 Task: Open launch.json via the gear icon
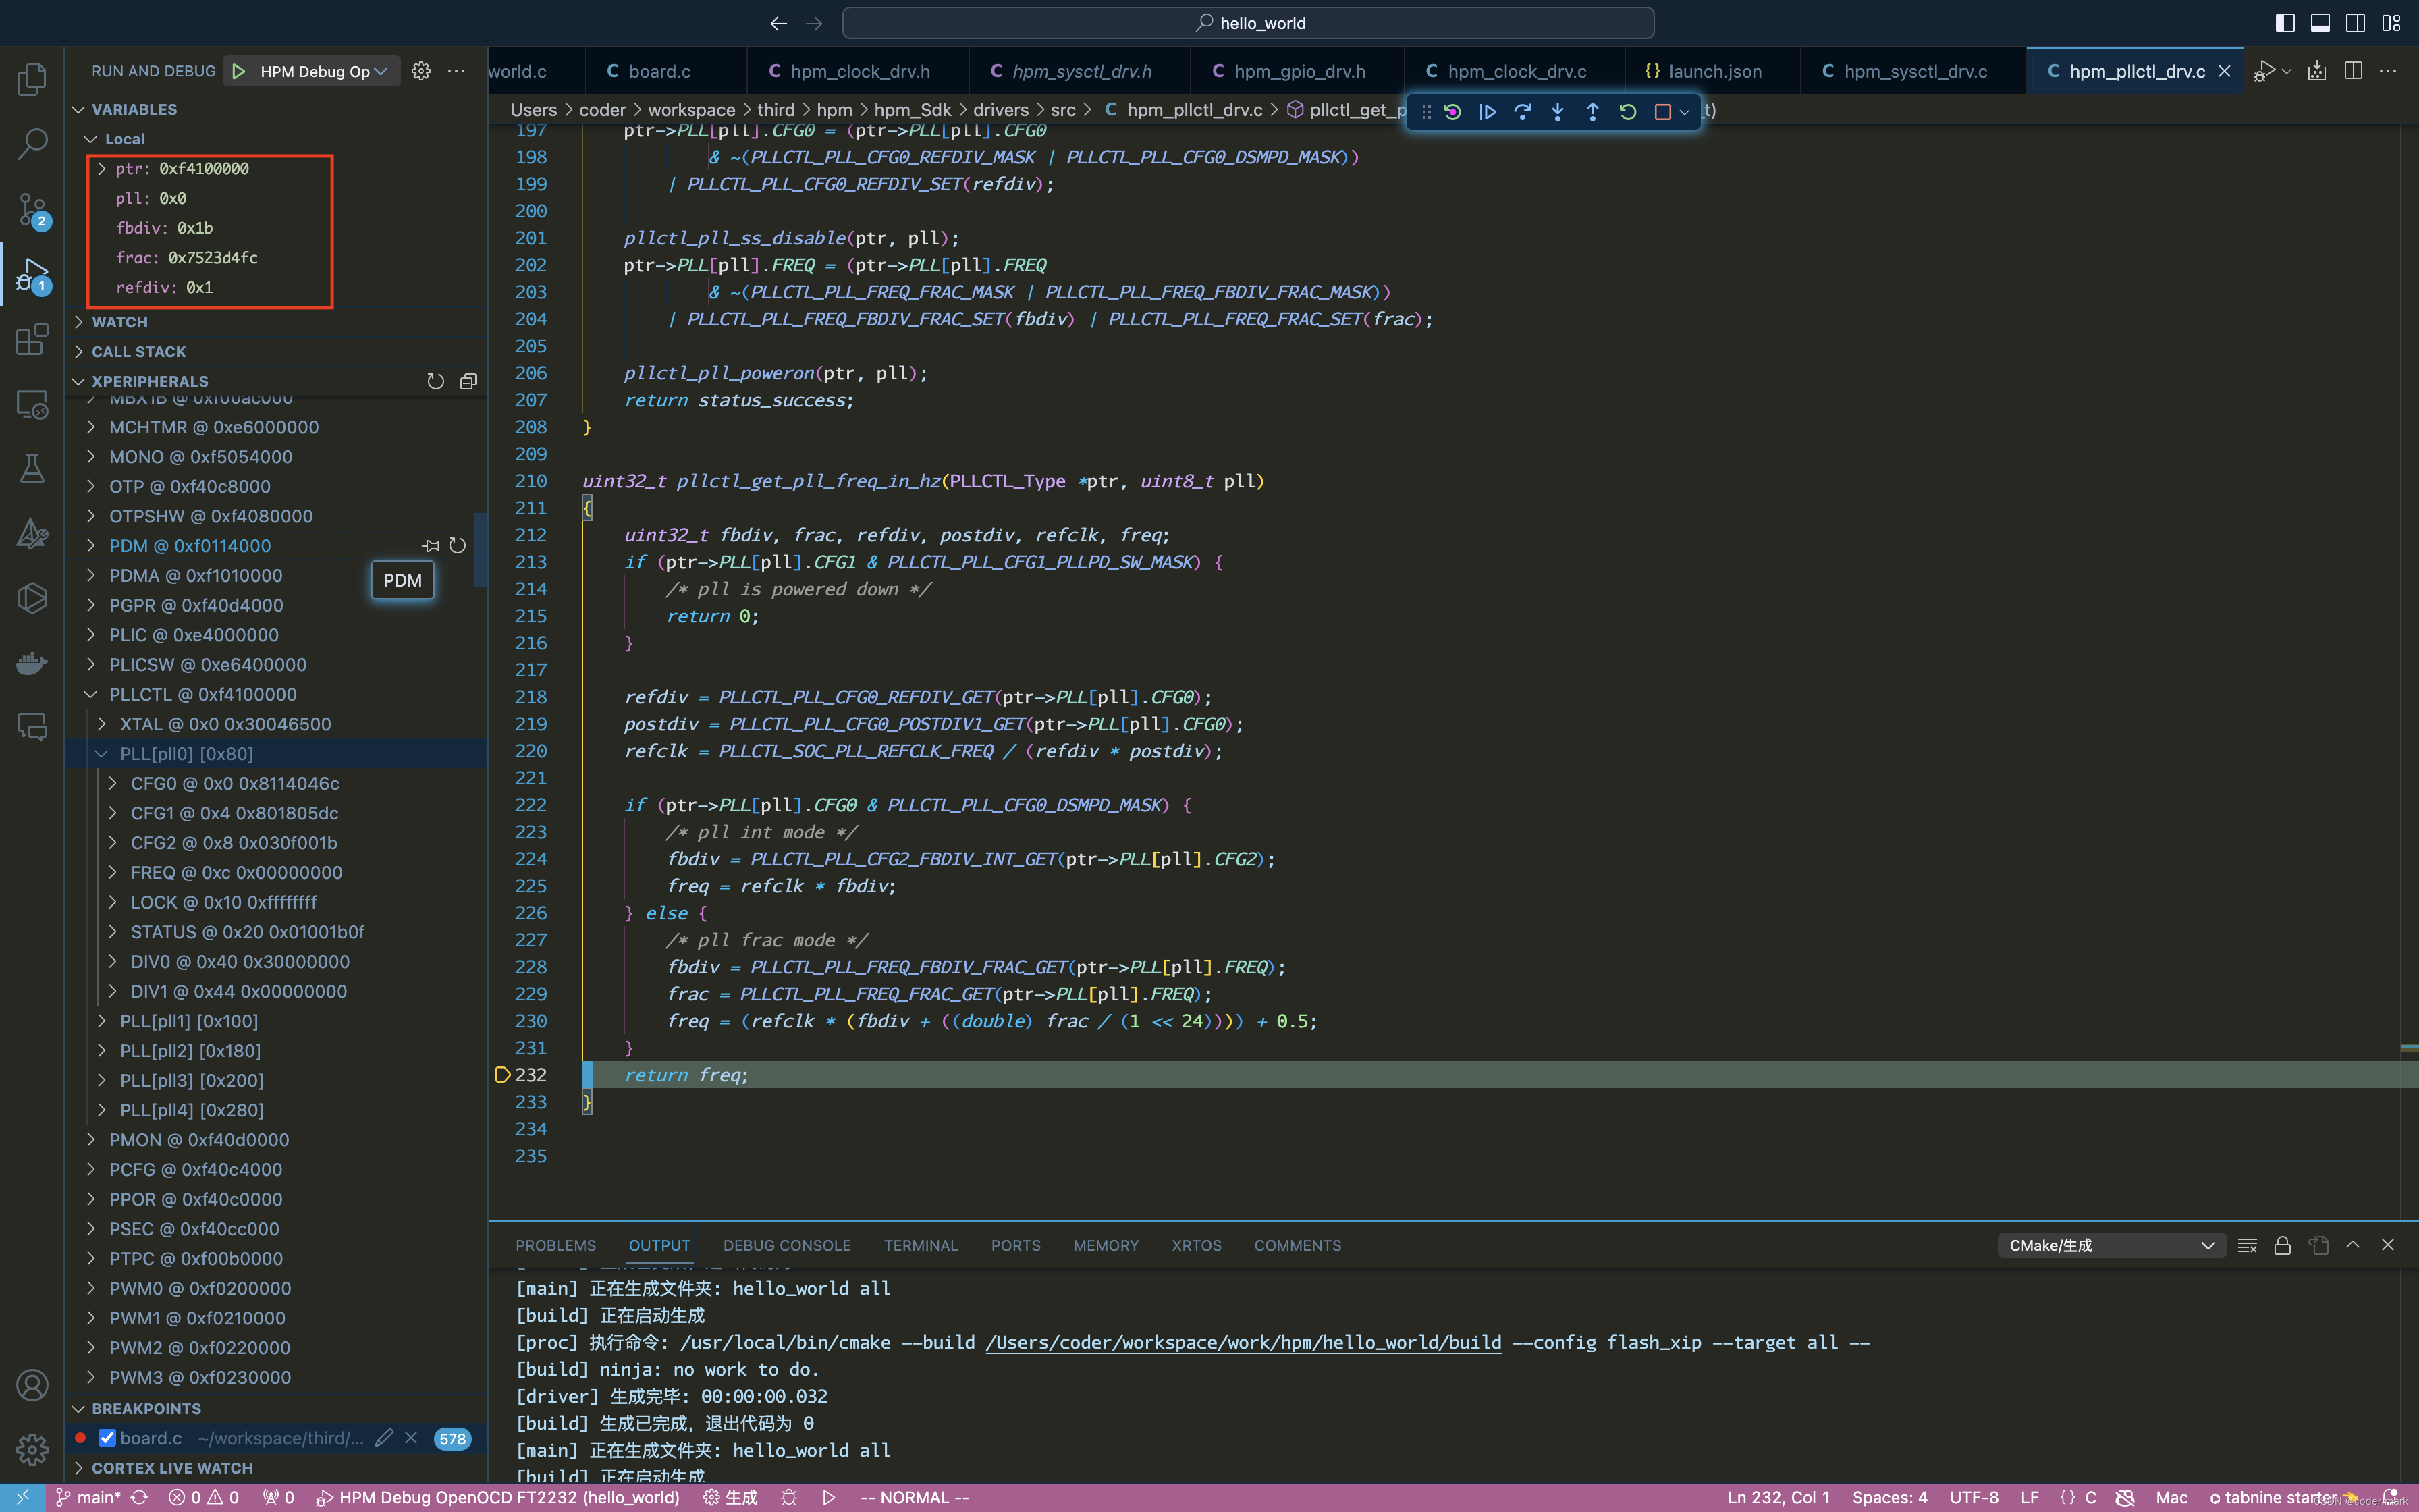pyautogui.click(x=420, y=71)
